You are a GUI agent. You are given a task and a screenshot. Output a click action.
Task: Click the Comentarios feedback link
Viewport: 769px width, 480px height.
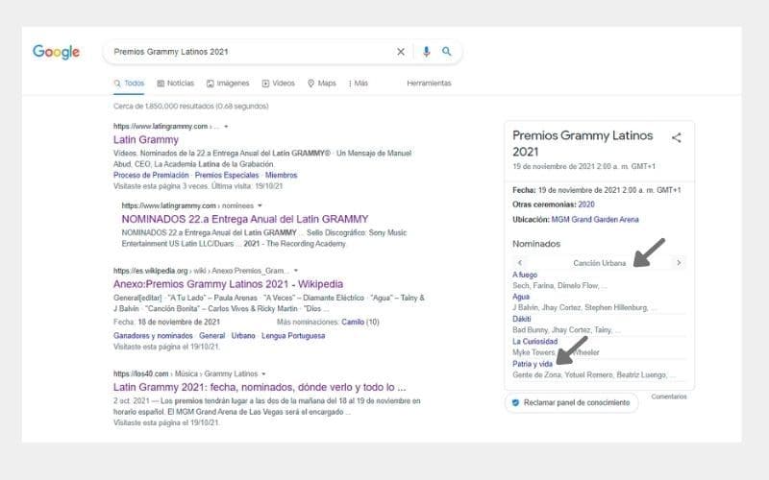(x=669, y=396)
